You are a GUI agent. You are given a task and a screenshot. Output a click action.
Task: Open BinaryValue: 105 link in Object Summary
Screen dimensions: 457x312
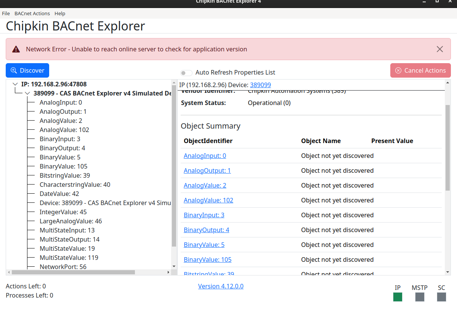tap(207, 259)
